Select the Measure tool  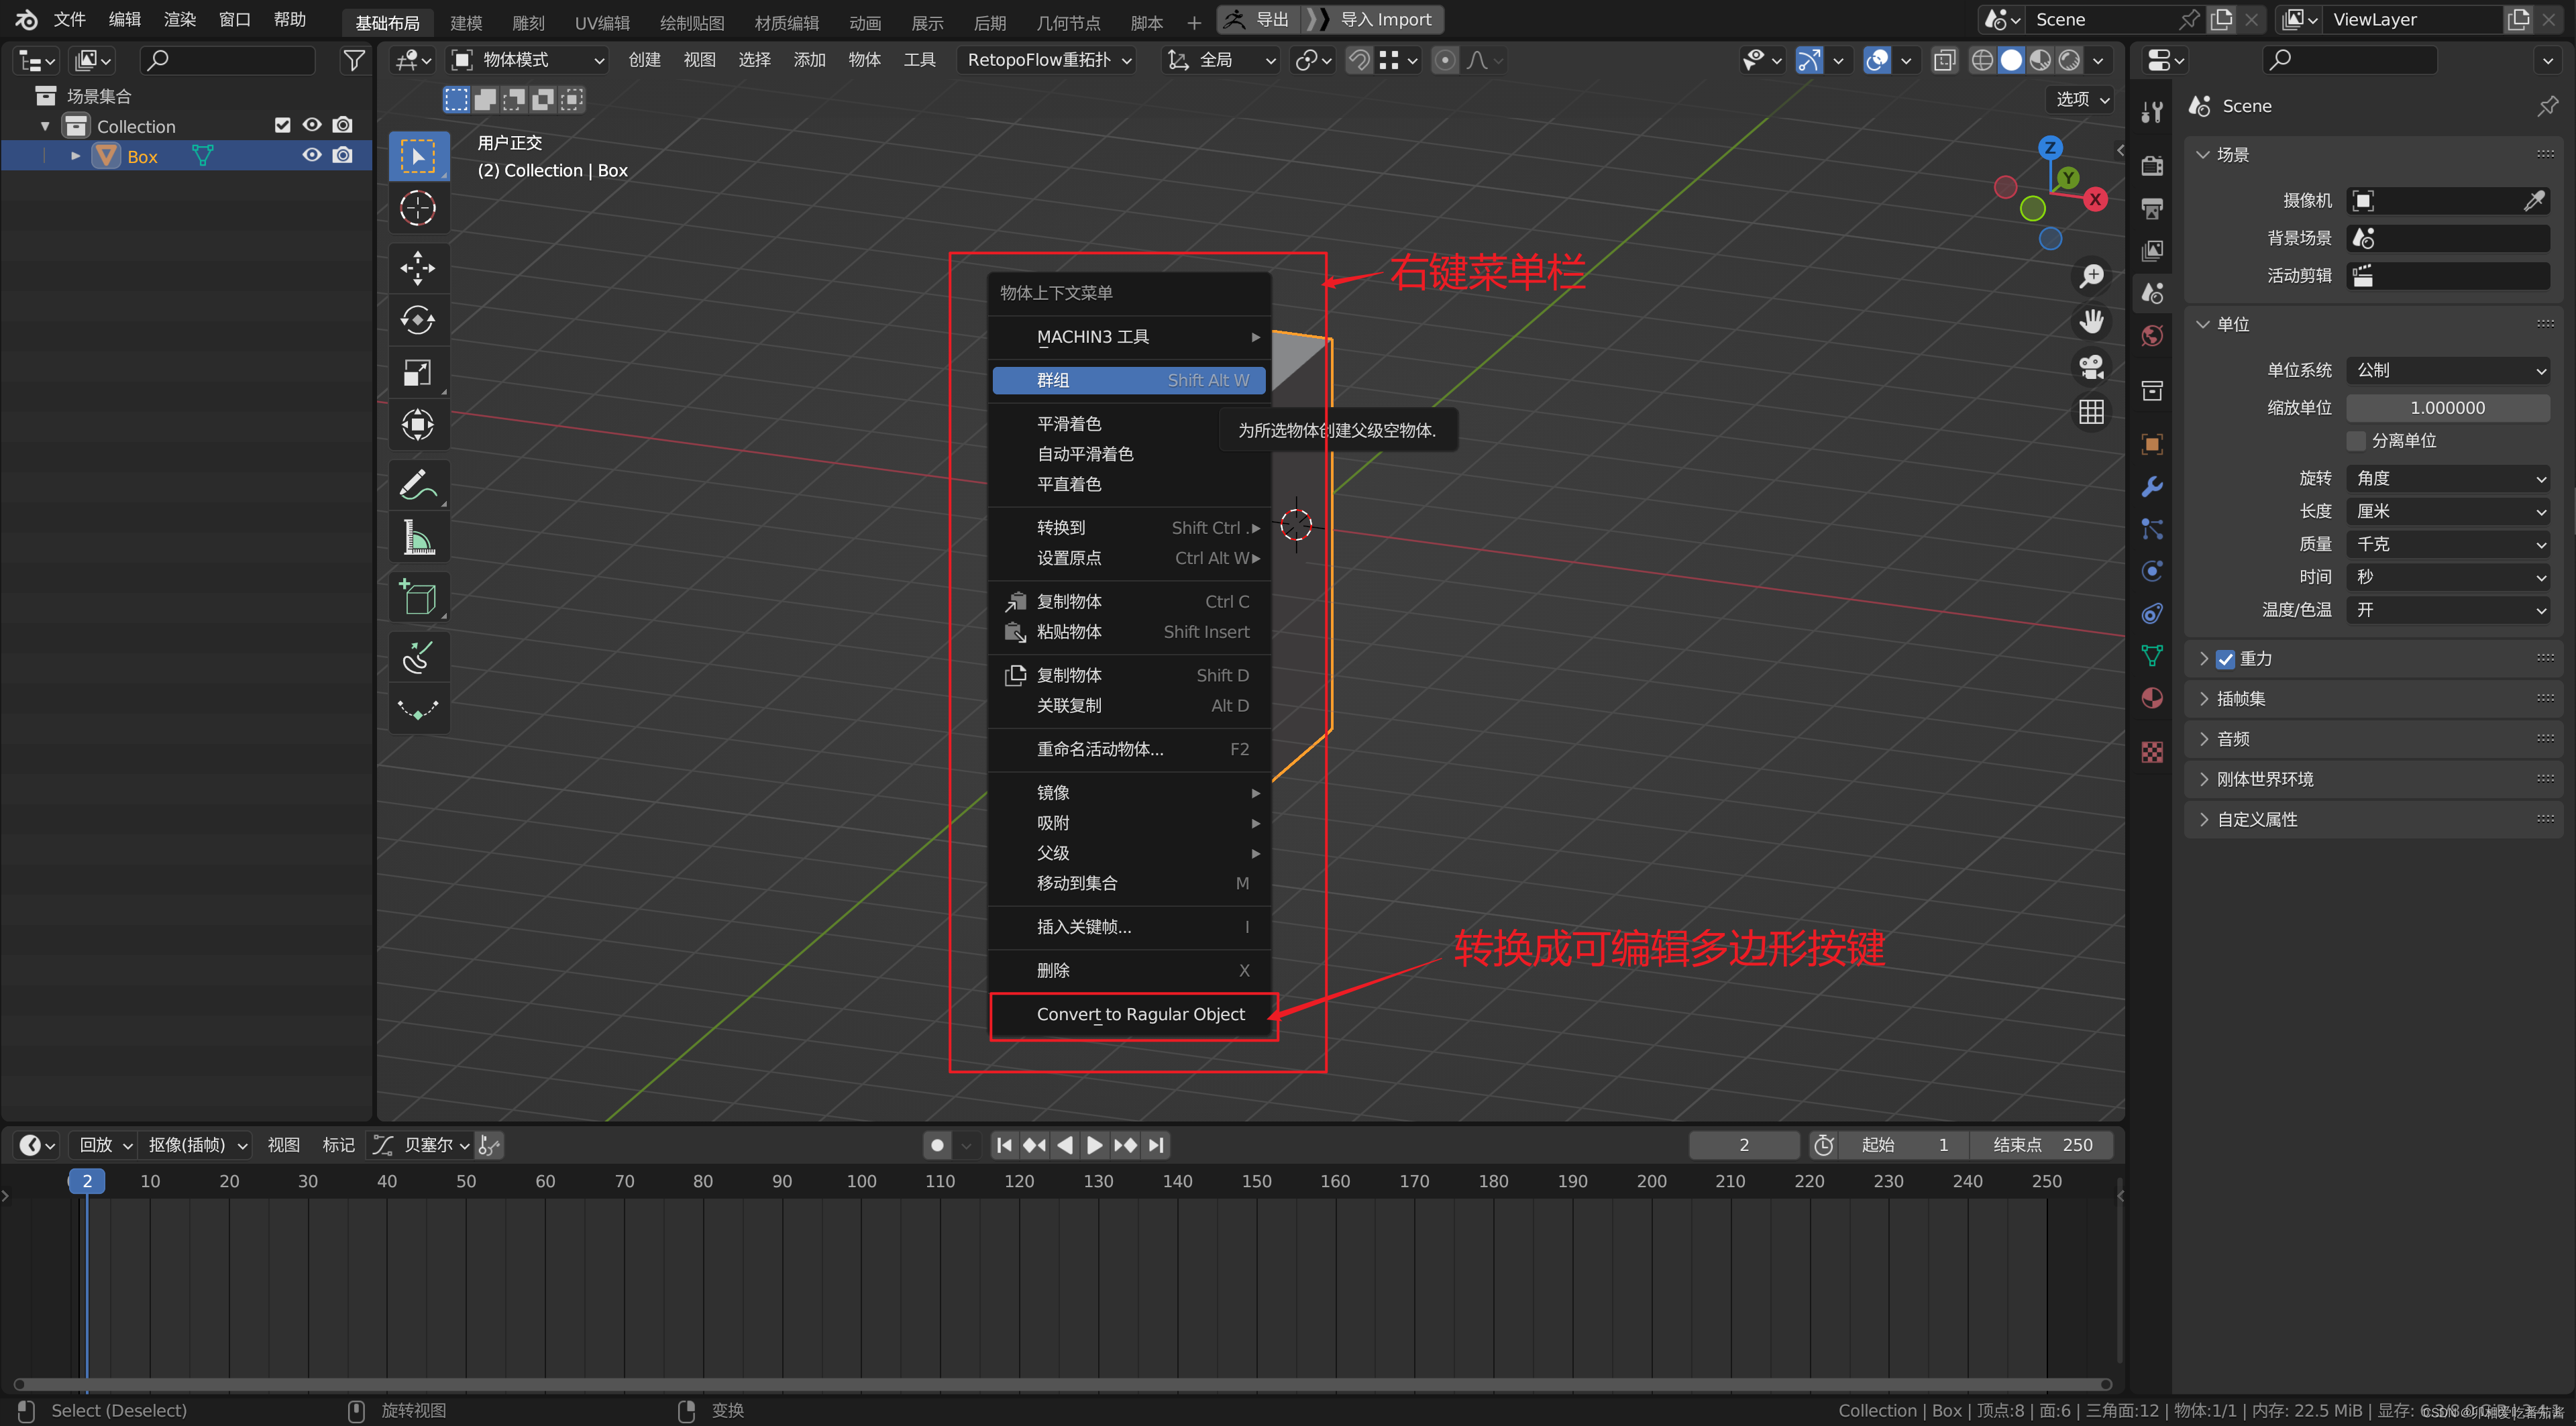pos(418,538)
